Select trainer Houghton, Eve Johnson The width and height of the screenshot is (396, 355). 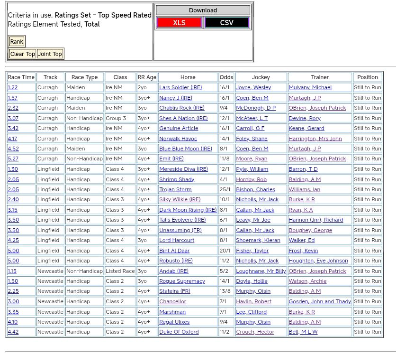pos(318,261)
